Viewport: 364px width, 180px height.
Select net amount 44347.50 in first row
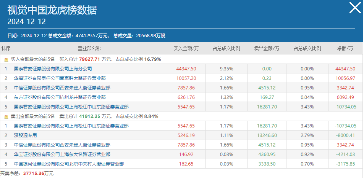coord(345,69)
